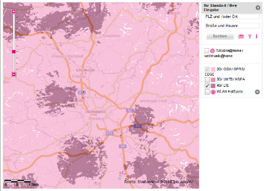
Task: Uncheck the 4G LTE checkbox
Action: tap(208, 86)
